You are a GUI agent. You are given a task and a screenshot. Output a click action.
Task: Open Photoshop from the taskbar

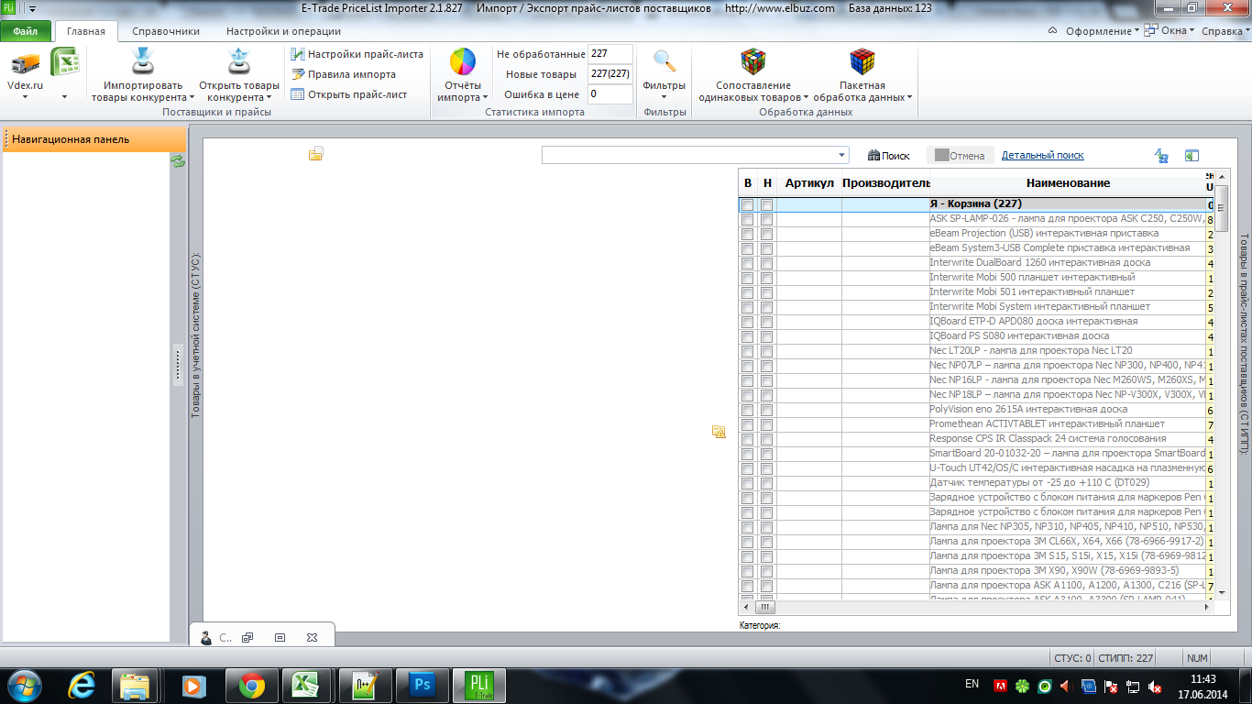[x=423, y=685]
